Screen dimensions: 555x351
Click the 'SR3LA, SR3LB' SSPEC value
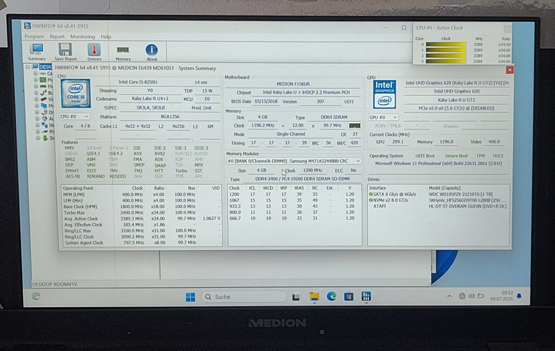[151, 108]
